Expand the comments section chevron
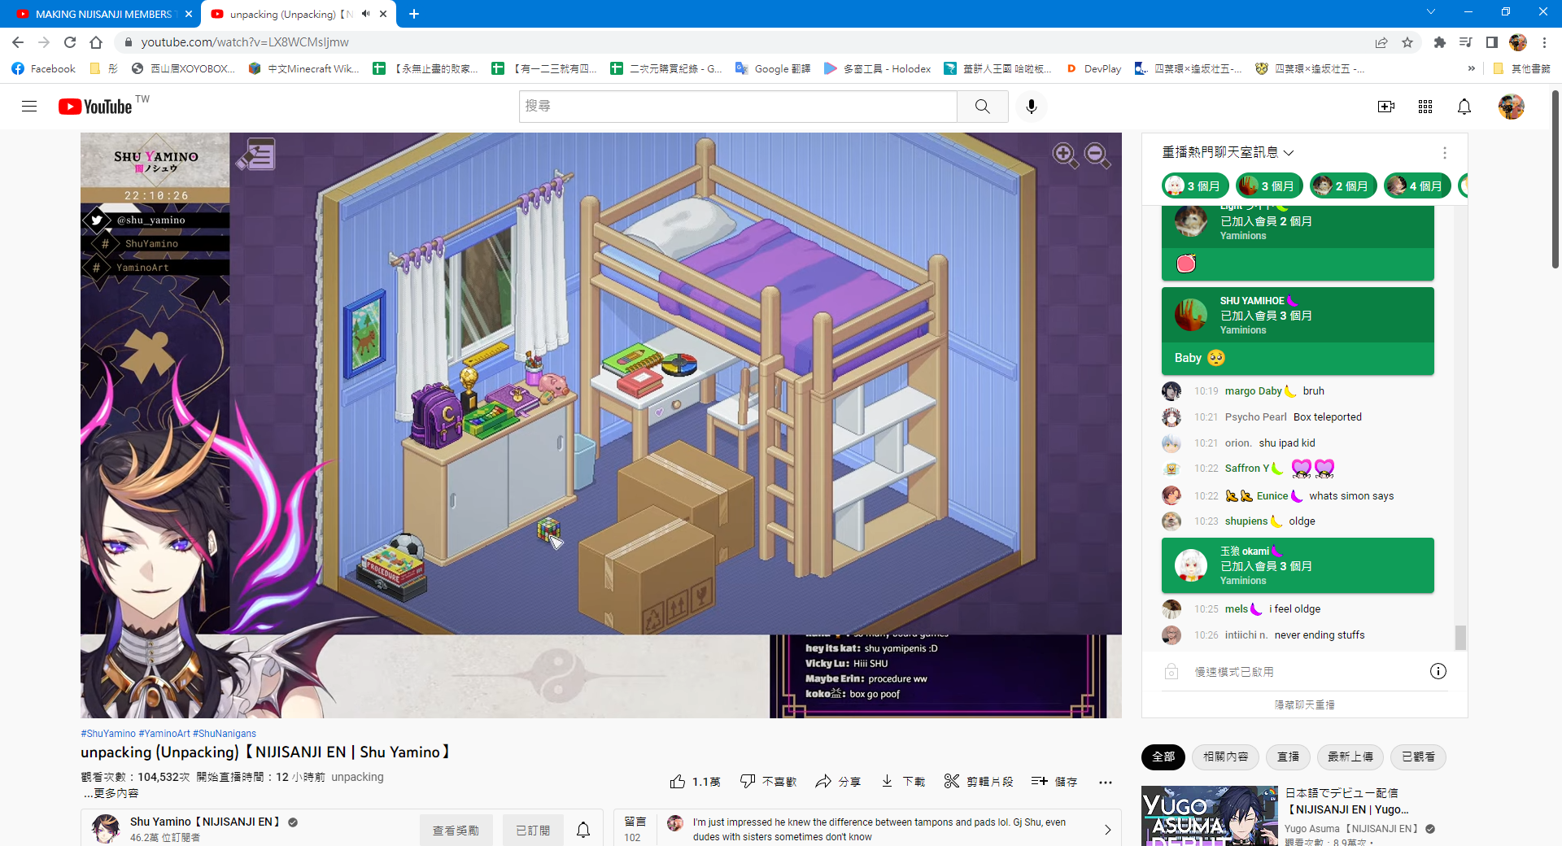 [x=1107, y=830]
